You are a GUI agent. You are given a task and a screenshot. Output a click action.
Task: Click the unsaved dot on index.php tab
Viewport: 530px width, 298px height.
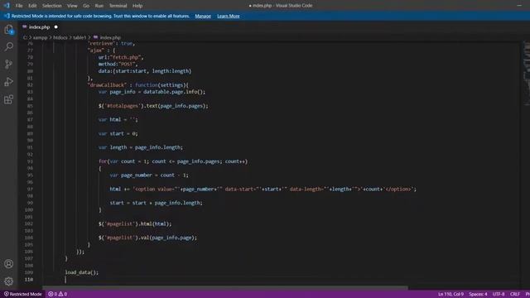click(x=56, y=27)
